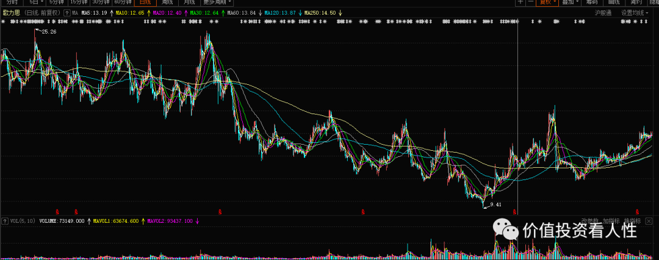Select the 月线 monthly chart tab
Viewport: 659px width, 260px height.
point(189,2)
